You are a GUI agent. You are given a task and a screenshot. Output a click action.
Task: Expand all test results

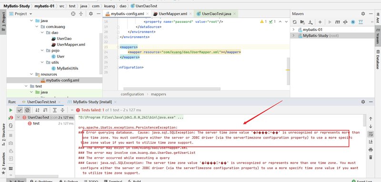coord(55,110)
